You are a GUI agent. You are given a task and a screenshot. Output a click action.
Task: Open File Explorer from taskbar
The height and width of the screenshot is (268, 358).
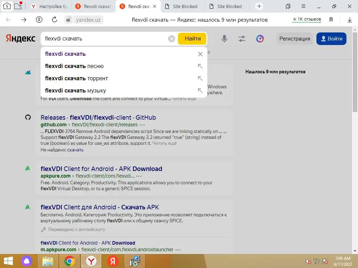point(48,261)
